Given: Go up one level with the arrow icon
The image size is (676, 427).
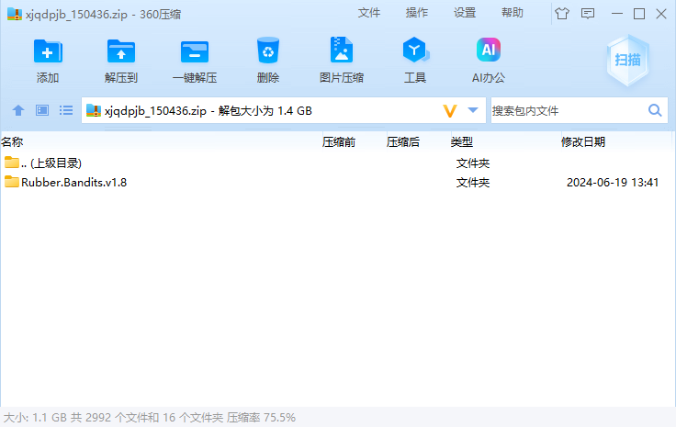Looking at the screenshot, I should click(18, 110).
